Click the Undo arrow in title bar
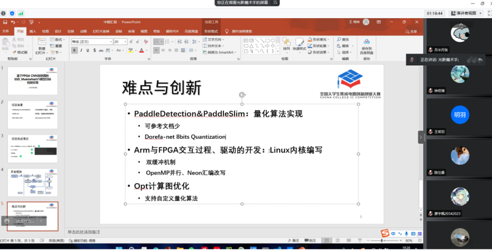492x251 pixels. pyautogui.click(x=13, y=22)
